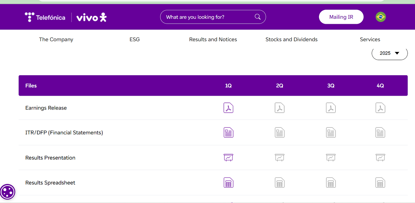Open the 2Q ITR/DFP Financial Statements icon
This screenshot has height=203, width=415.
point(280,133)
